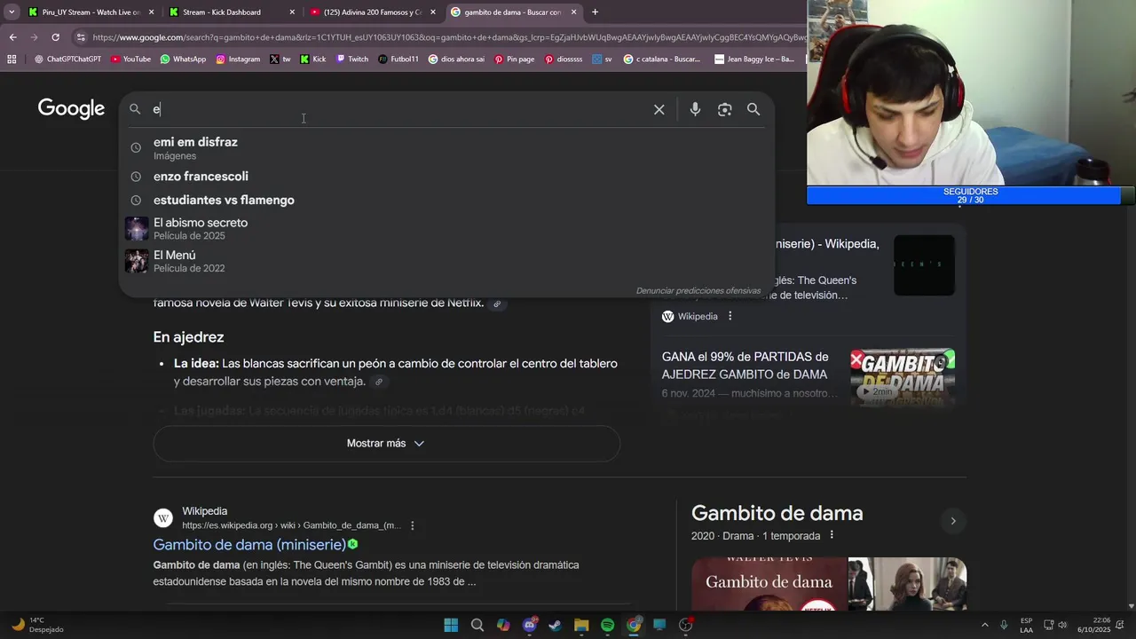Open the tw bookmark
This screenshot has width=1136, height=639.
[x=280, y=59]
